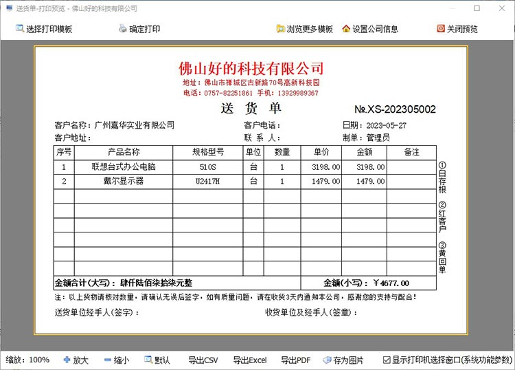
Task: Click the order number №.XS-202305002
Action: click(395, 109)
